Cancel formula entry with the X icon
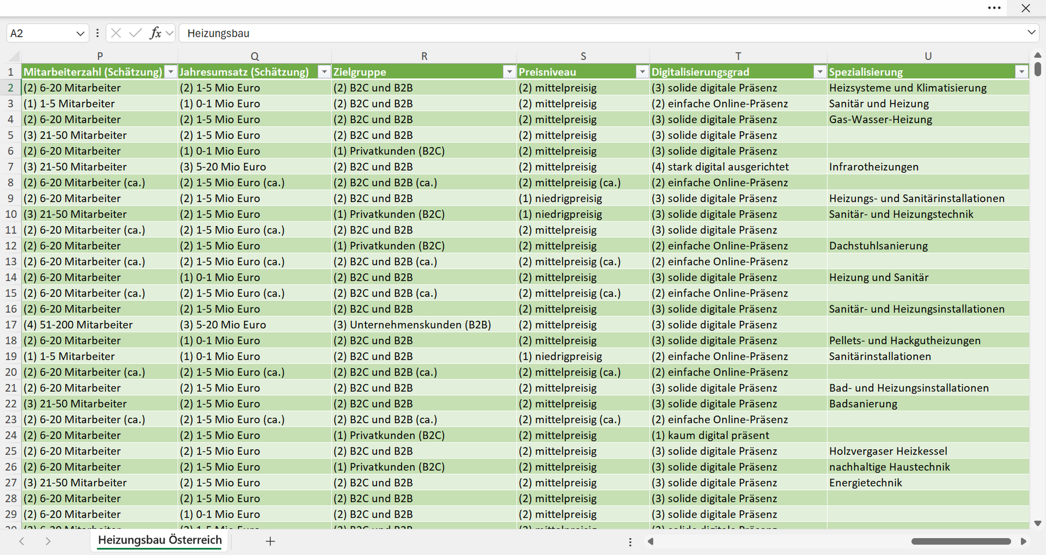 pyautogui.click(x=116, y=33)
